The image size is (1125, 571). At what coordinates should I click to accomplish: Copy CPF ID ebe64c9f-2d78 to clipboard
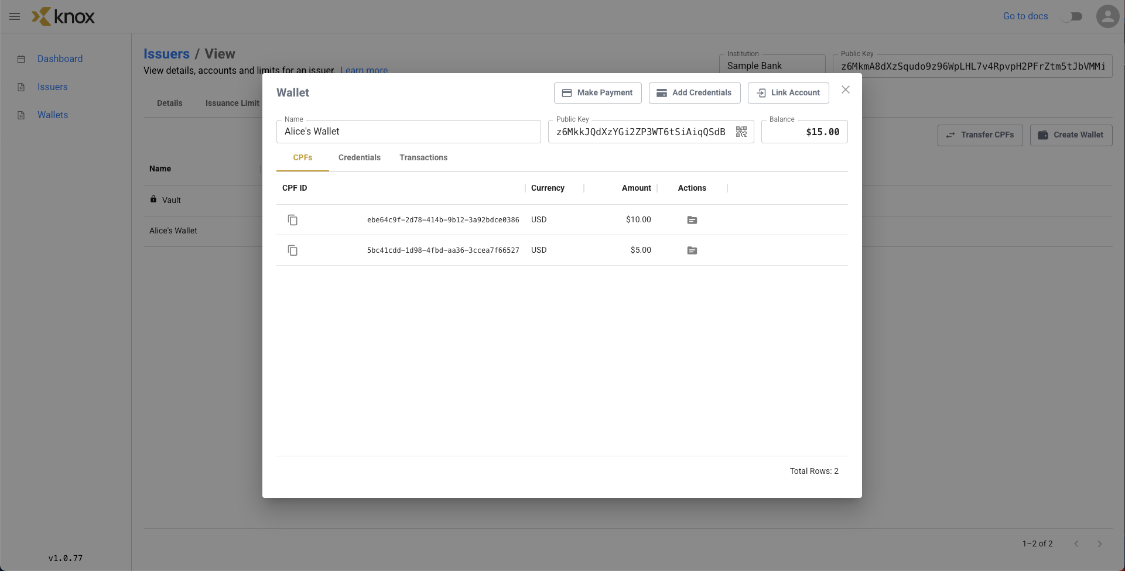[293, 220]
